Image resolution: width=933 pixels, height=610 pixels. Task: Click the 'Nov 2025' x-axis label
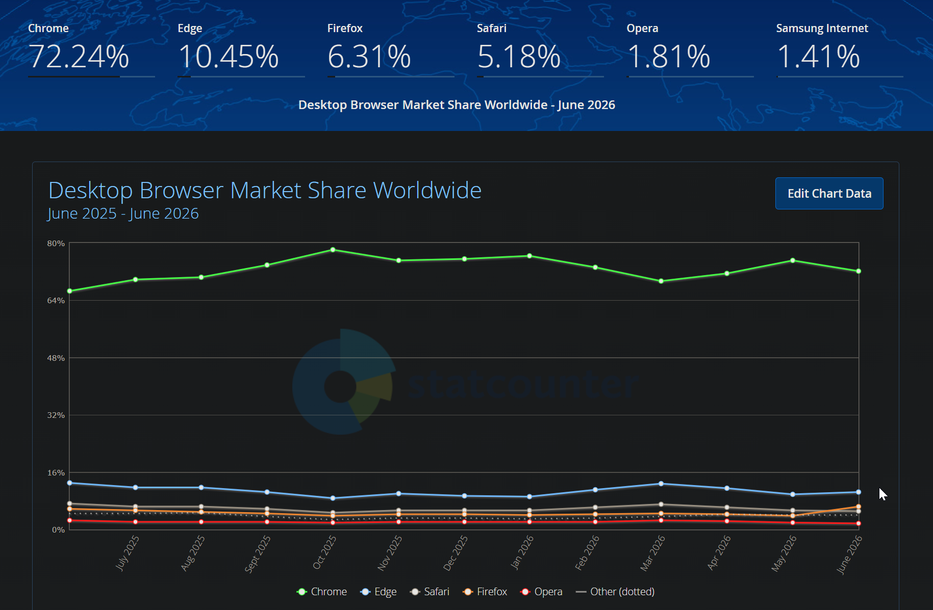[x=390, y=553]
